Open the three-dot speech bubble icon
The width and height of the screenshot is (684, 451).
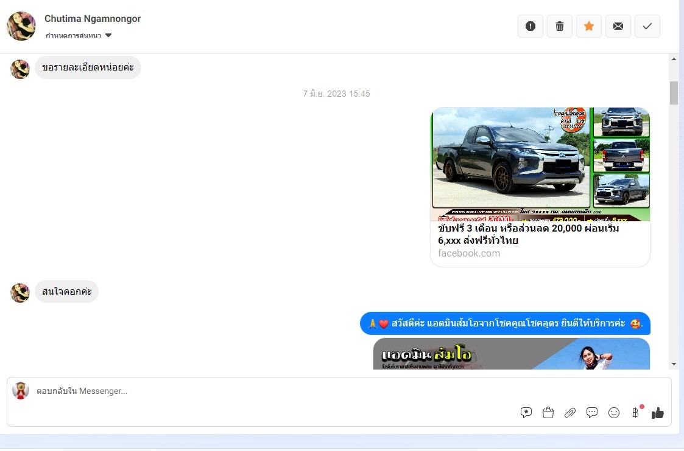coord(592,413)
